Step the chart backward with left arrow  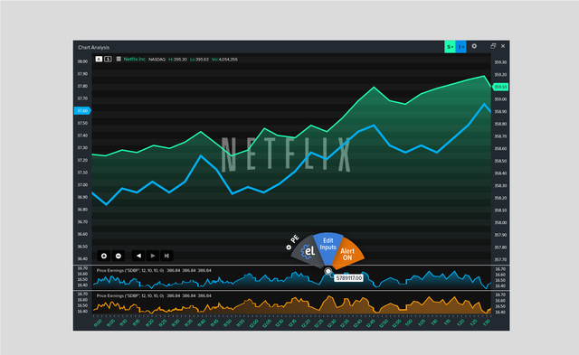(138, 256)
